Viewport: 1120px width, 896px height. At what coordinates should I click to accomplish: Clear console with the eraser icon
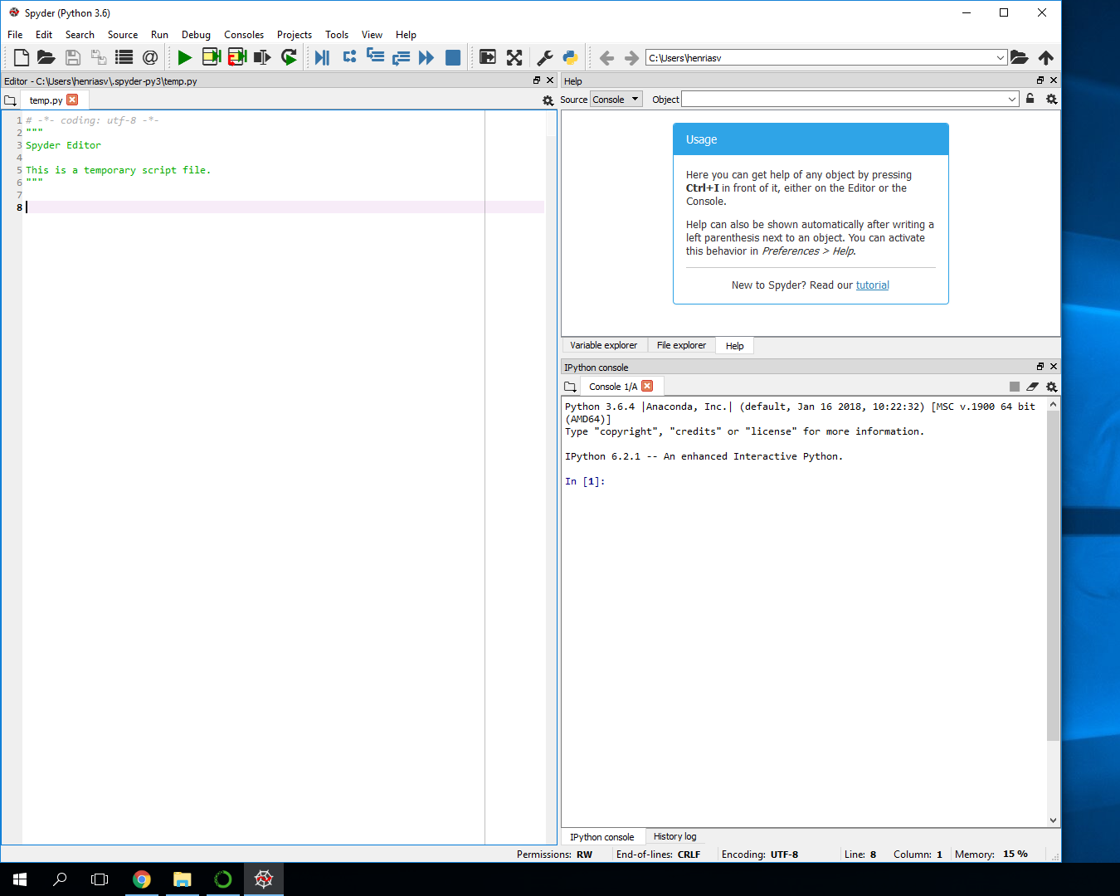(x=1032, y=387)
